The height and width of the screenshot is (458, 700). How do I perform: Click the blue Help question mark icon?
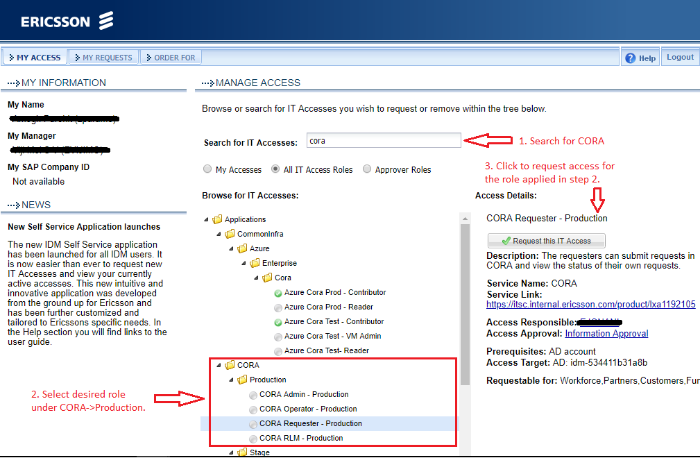tap(630, 58)
